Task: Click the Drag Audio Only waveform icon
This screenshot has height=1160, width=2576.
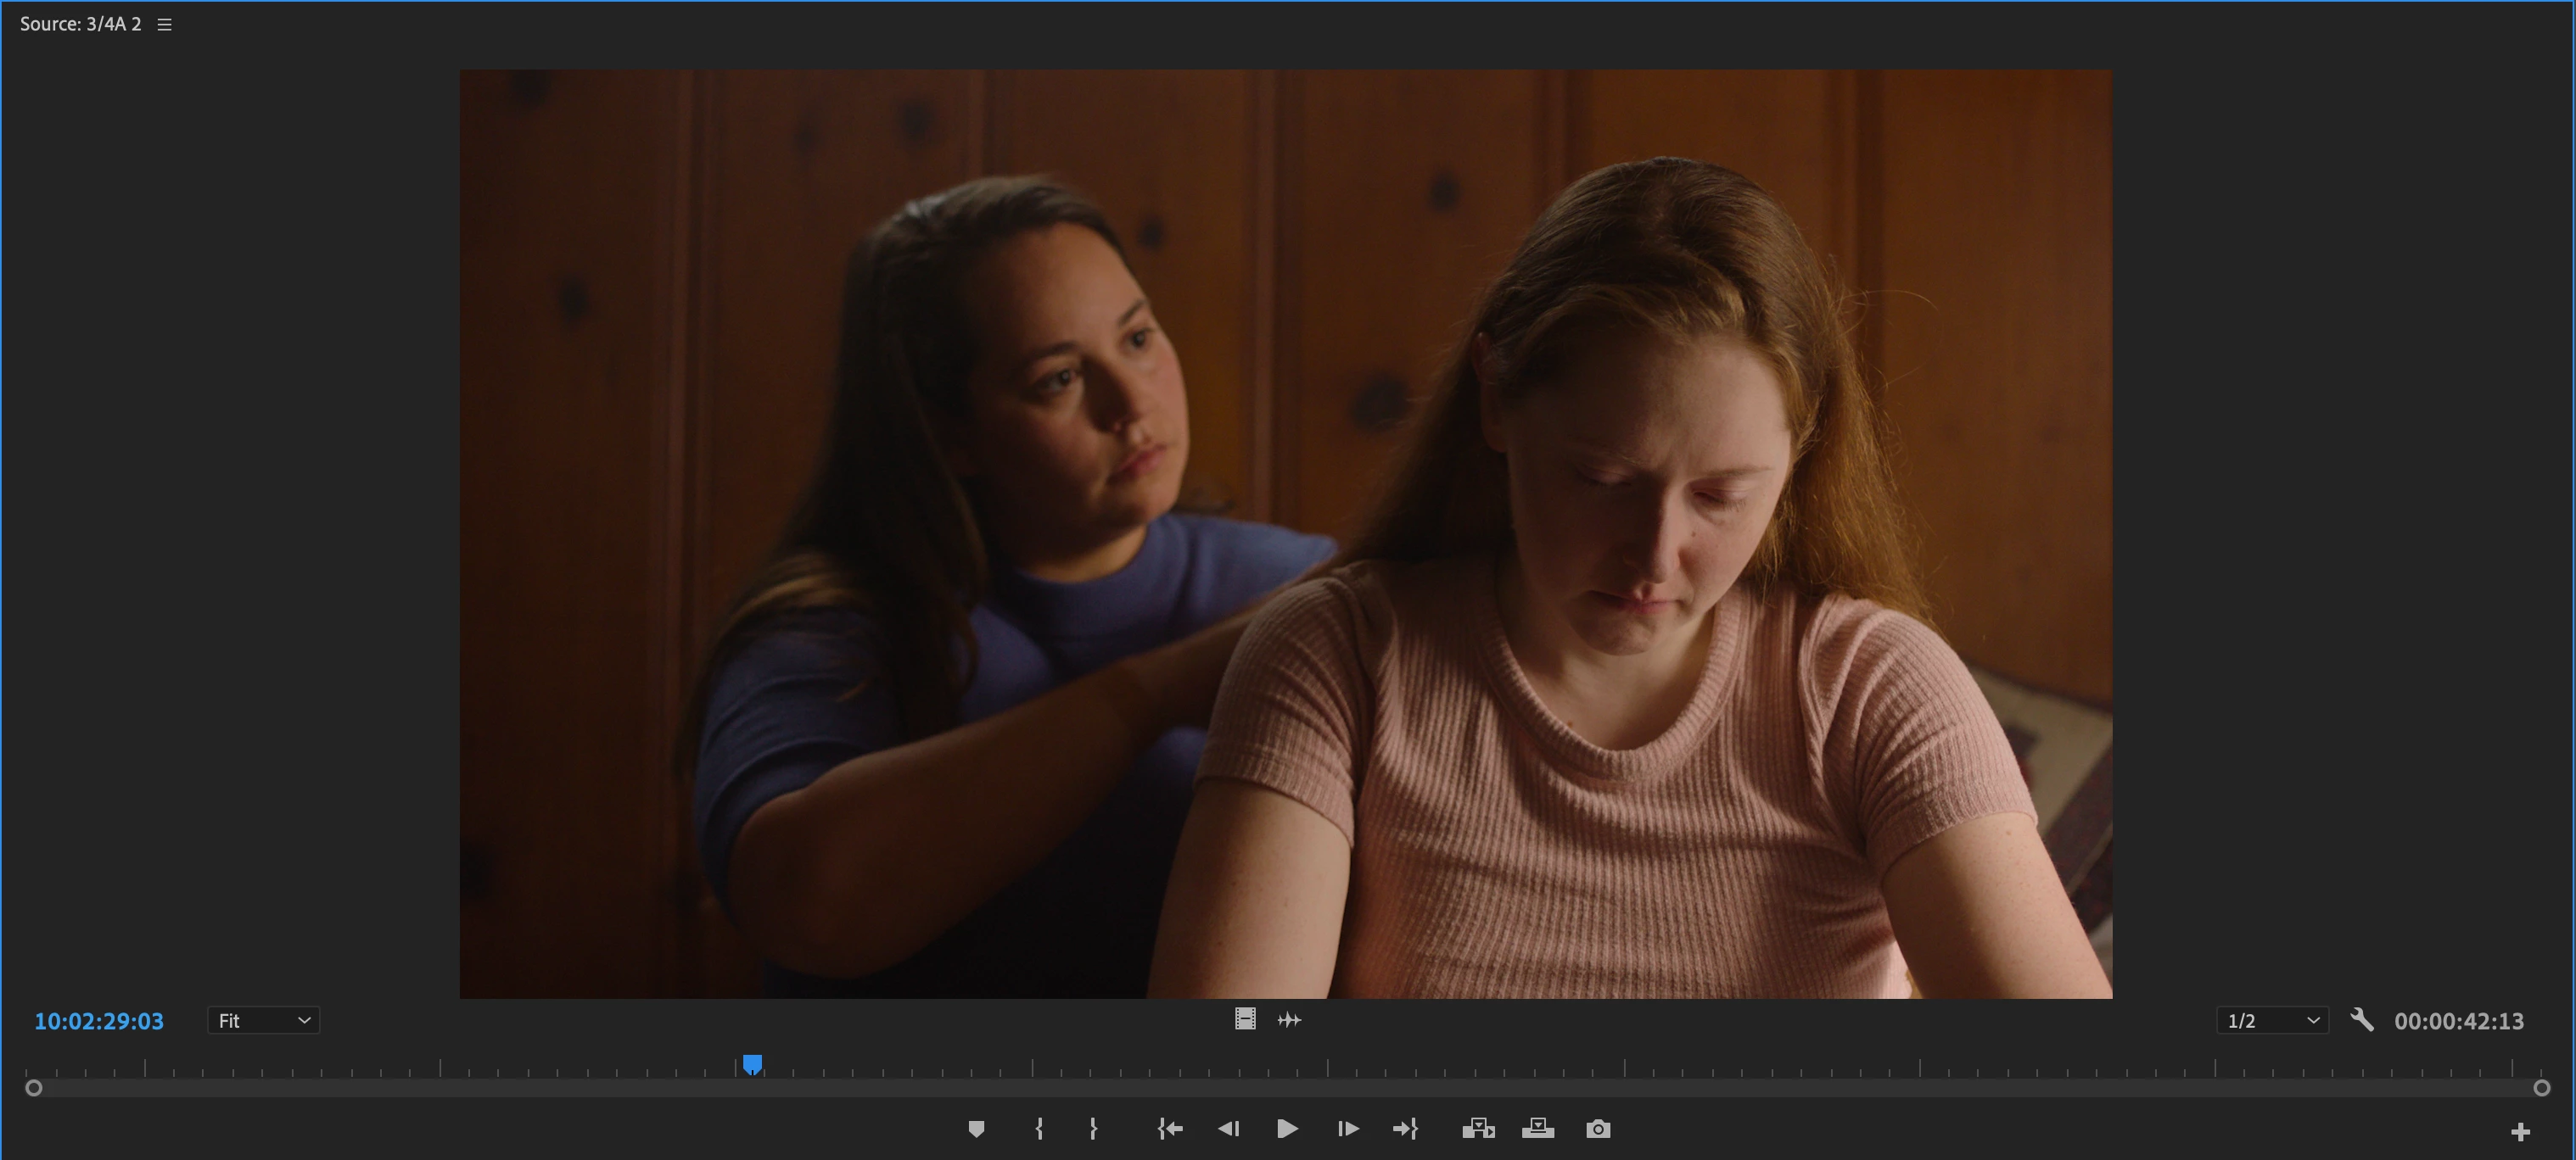Action: [x=1289, y=1020]
